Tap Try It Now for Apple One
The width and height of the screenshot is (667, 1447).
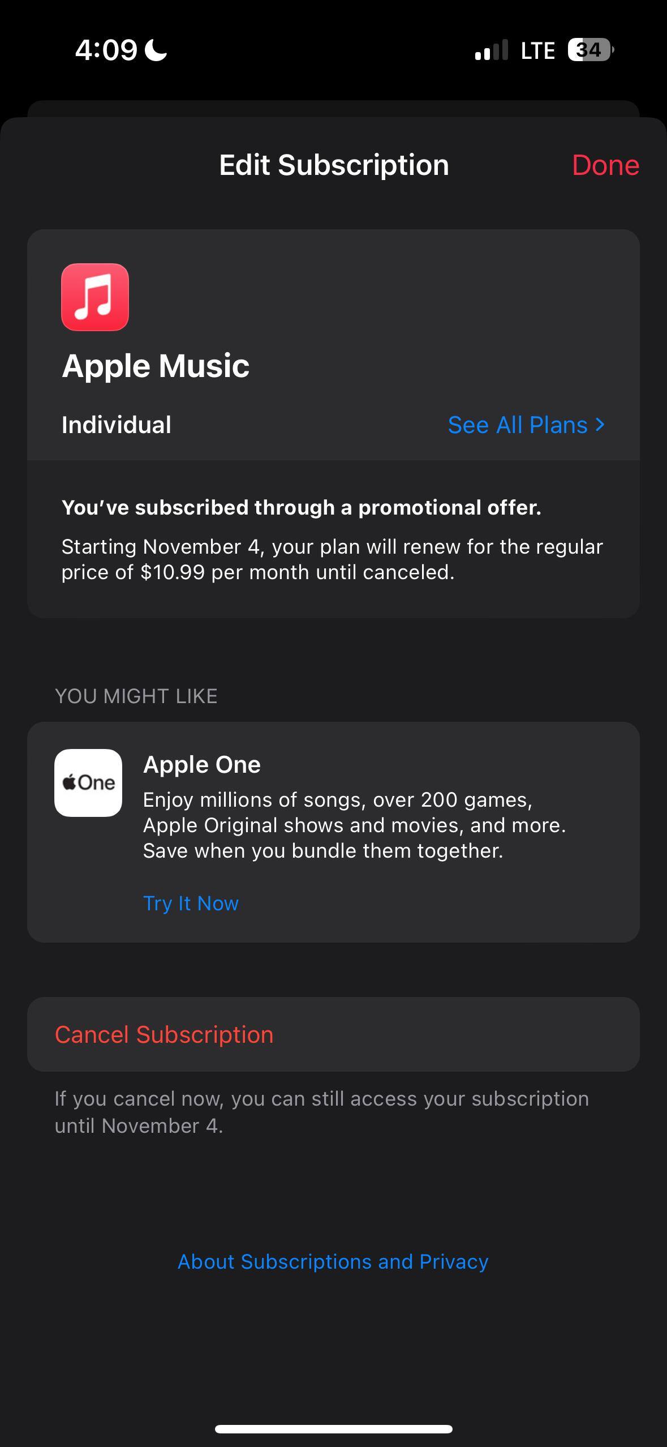coord(191,903)
